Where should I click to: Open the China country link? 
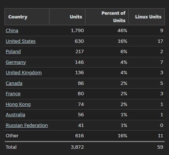coord(12,31)
